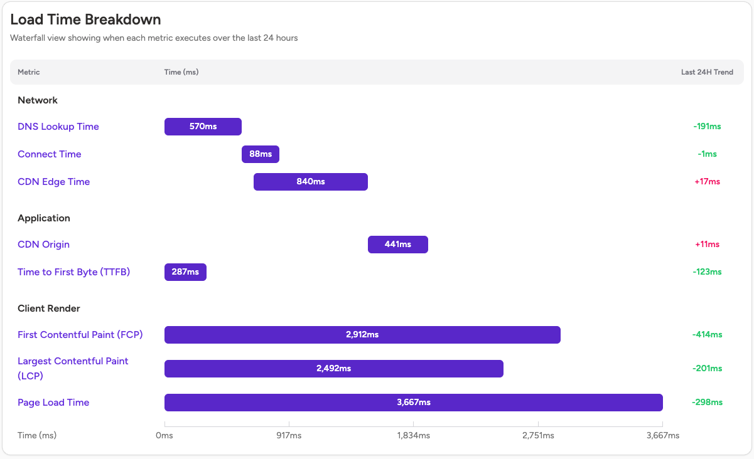Click the Metric column header
The height and width of the screenshot is (459, 754).
coord(29,72)
